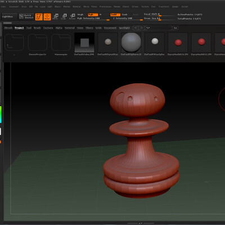This screenshot has height=225, width=225.
Task: Toggle the Zadd mode button
Action: click(115, 15)
